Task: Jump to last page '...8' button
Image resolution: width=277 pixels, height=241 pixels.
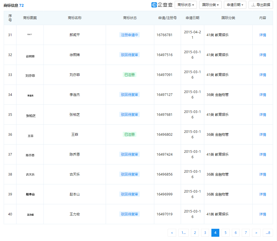Action: pos(268,233)
